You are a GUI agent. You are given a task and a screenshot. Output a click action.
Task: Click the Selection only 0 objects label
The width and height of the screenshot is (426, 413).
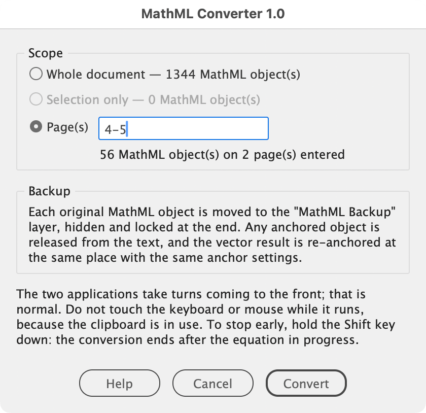pos(153,99)
